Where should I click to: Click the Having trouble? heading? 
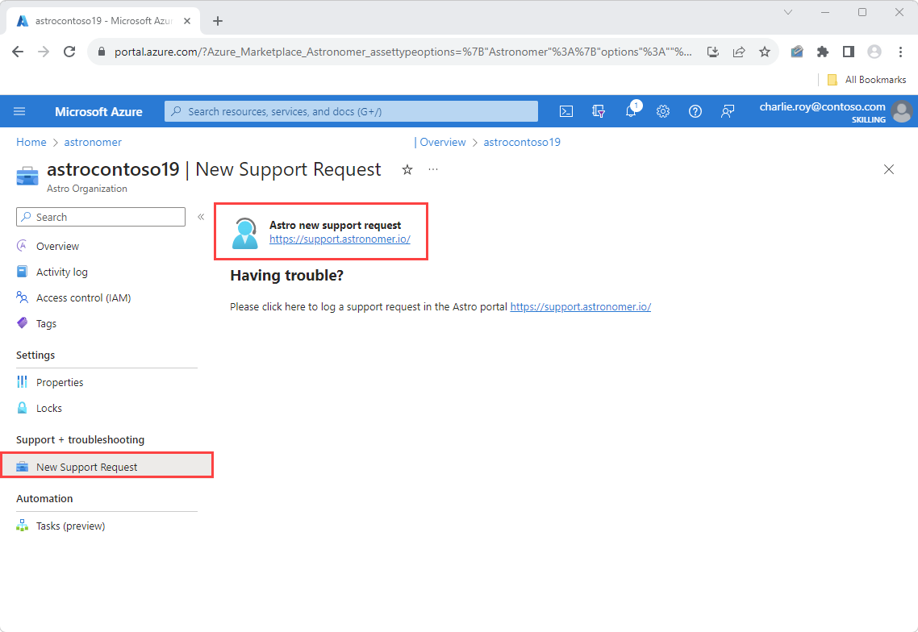287,275
